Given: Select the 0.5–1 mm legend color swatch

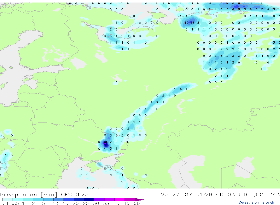Looking at the screenshot, I should 18,199.
